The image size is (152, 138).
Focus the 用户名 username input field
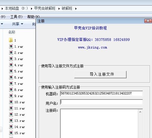click(101, 102)
